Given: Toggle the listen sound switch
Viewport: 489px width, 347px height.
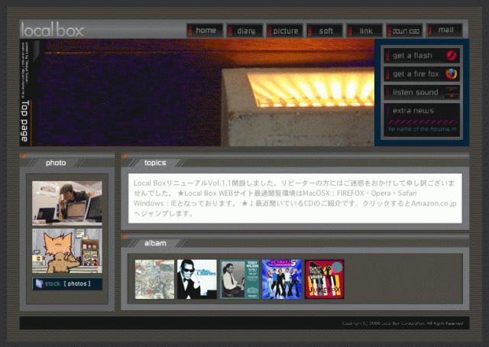Looking at the screenshot, I should (x=451, y=92).
